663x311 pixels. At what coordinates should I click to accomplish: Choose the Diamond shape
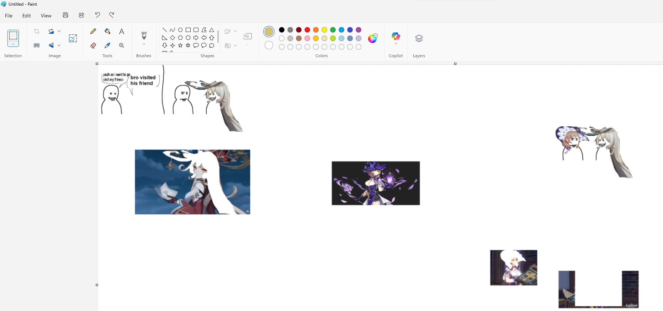(x=173, y=38)
